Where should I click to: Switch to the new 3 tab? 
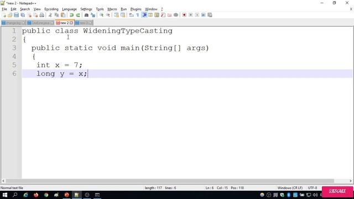tap(84, 23)
